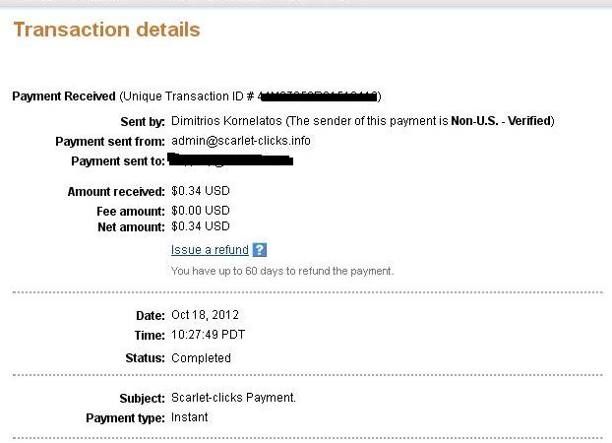The image size is (612, 443).
Task: Click the Fee amount value $0.00 USD
Action: [201, 210]
